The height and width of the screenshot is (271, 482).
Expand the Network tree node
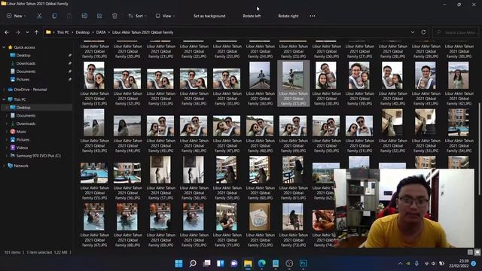pyautogui.click(x=4, y=166)
